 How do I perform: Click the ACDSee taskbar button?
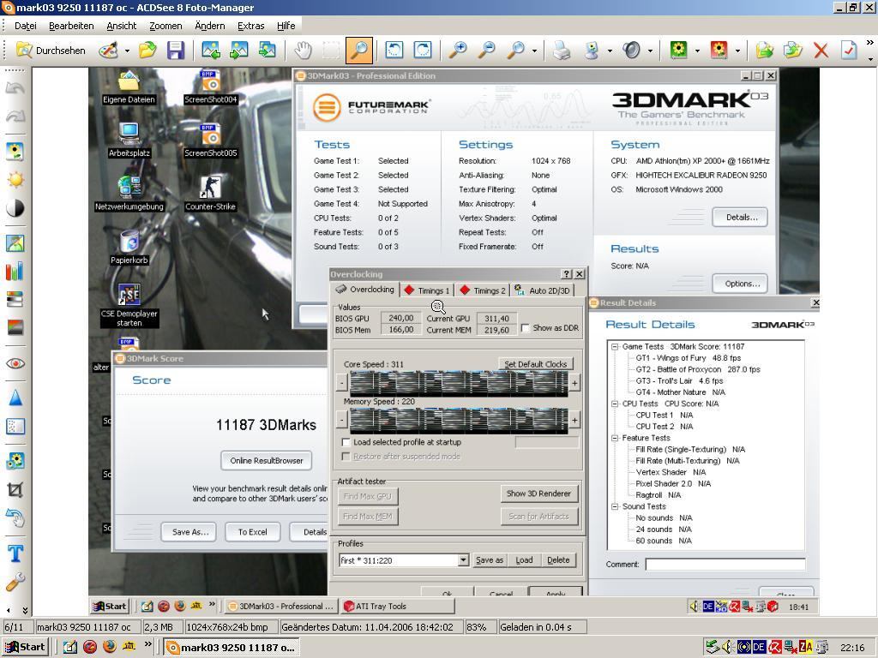(232, 648)
